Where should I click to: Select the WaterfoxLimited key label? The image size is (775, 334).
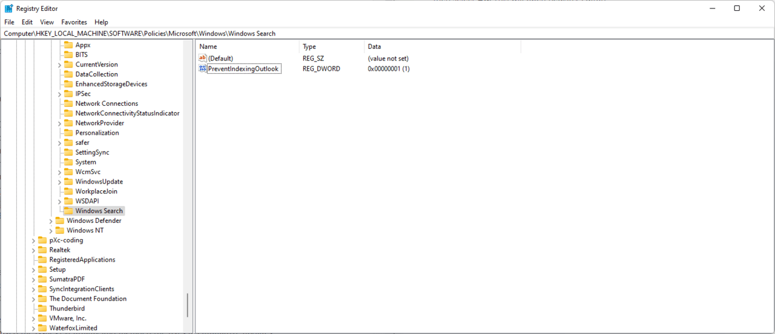click(x=73, y=328)
